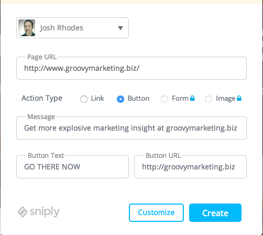Click the sniply wordmark text
This screenshot has height=235, width=263.
click(45, 212)
